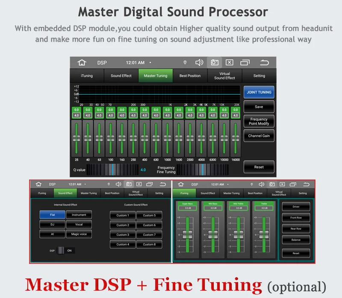342x298 pixels.
Task: Toggle the DSP ON switch
Action: pos(66,251)
